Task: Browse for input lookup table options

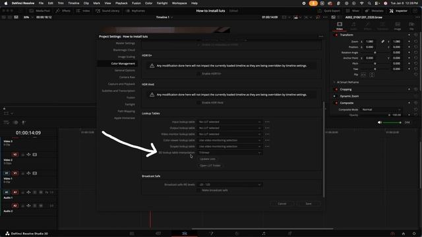Action: click(x=267, y=122)
